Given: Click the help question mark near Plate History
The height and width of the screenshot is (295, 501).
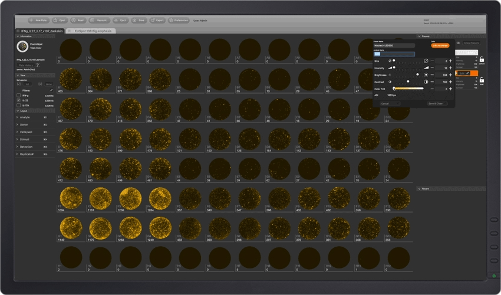Looking at the screenshot, I should click(38, 65).
